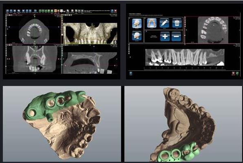Click the blue icon at panoramic window's bottom-left
This screenshot has height=163, width=243.
pyautogui.click(x=131, y=73)
